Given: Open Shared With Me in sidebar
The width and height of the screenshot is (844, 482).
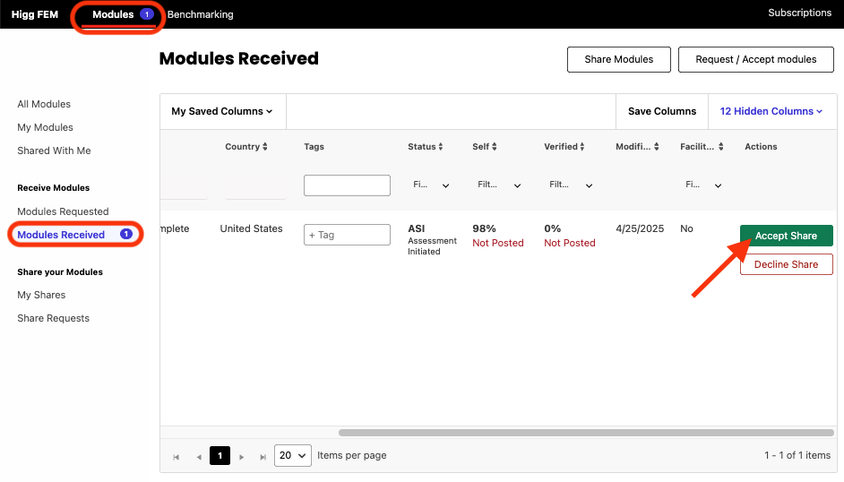Looking at the screenshot, I should point(54,151).
